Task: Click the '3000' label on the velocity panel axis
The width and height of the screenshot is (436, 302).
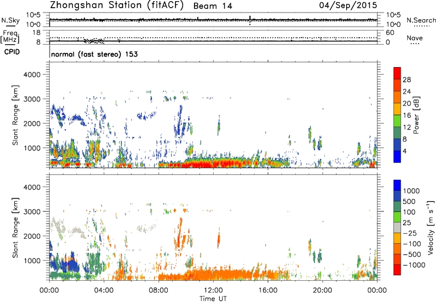Action: point(32,212)
